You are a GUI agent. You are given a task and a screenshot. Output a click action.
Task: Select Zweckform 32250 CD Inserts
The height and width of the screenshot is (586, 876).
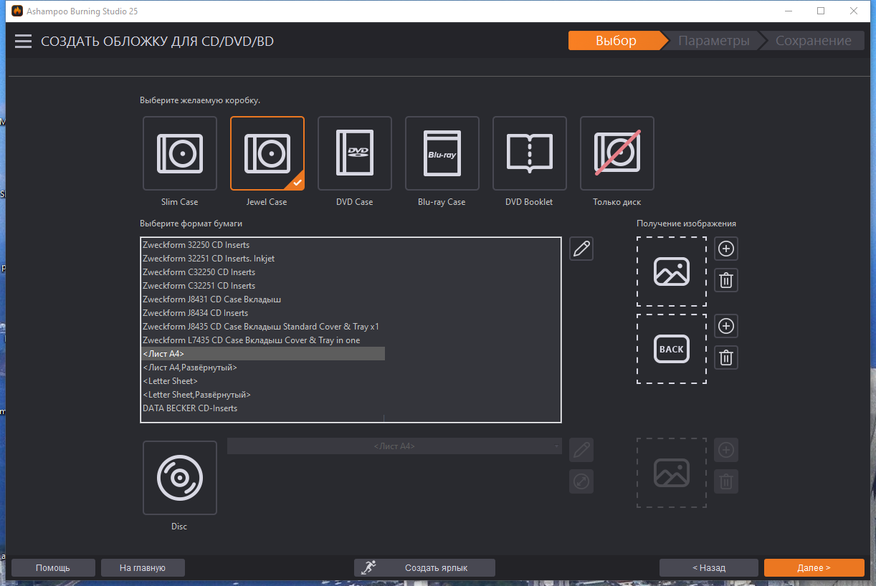(x=263, y=245)
